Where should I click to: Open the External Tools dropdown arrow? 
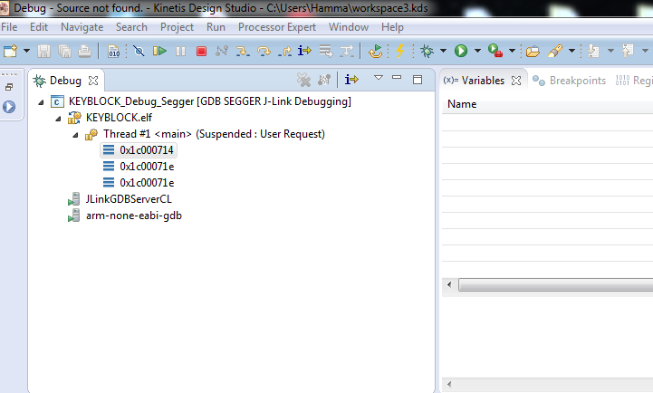(x=512, y=51)
